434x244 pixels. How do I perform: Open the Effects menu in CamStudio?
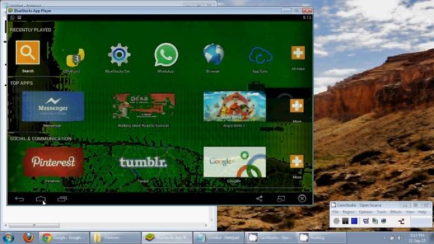coord(396,212)
